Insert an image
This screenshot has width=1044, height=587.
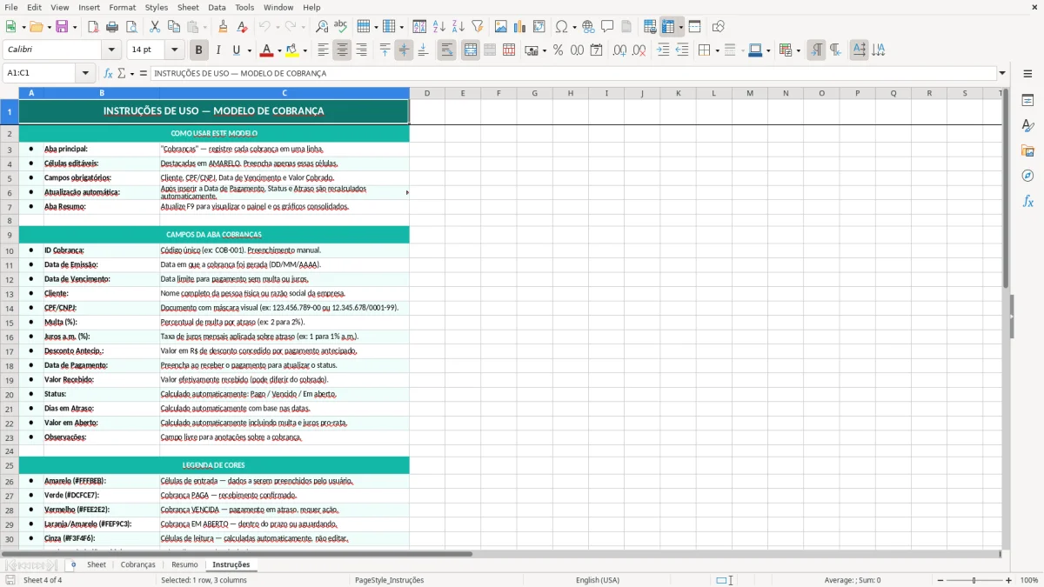501,27
